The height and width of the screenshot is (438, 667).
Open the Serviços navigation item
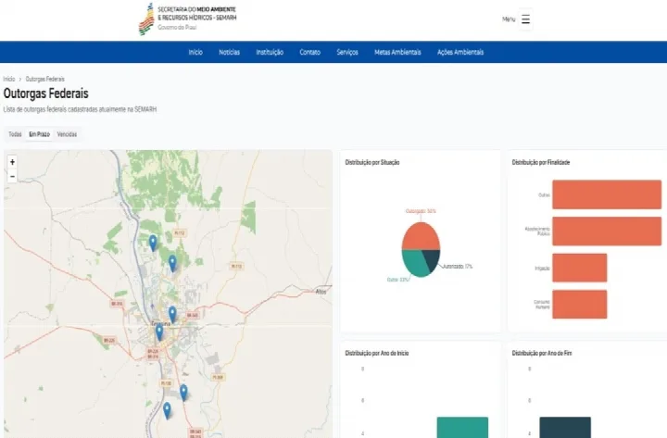(x=347, y=52)
